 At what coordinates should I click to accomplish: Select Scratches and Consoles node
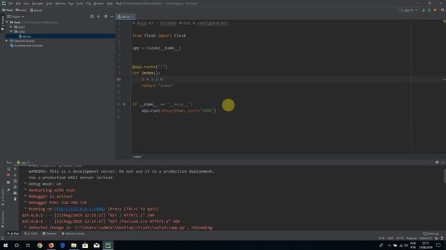(26, 46)
